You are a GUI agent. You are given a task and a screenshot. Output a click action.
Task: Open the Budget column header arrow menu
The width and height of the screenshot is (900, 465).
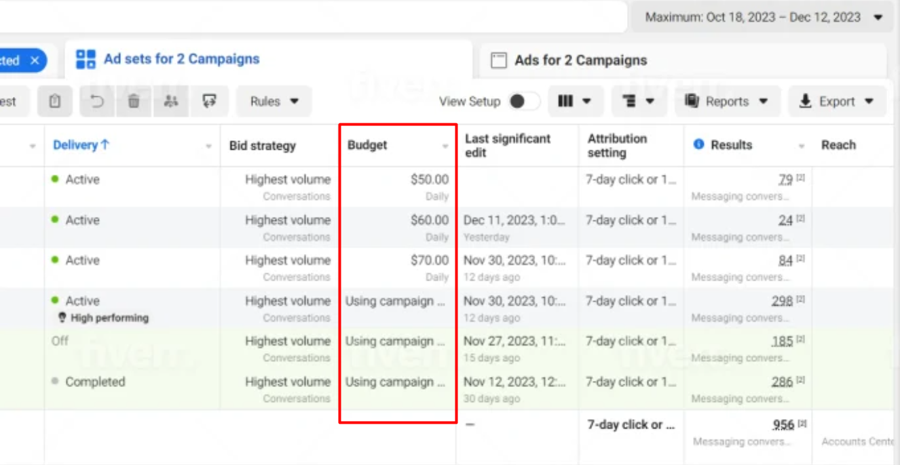point(445,146)
